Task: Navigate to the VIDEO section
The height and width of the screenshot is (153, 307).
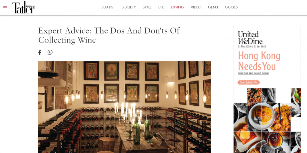Action: tap(196, 7)
